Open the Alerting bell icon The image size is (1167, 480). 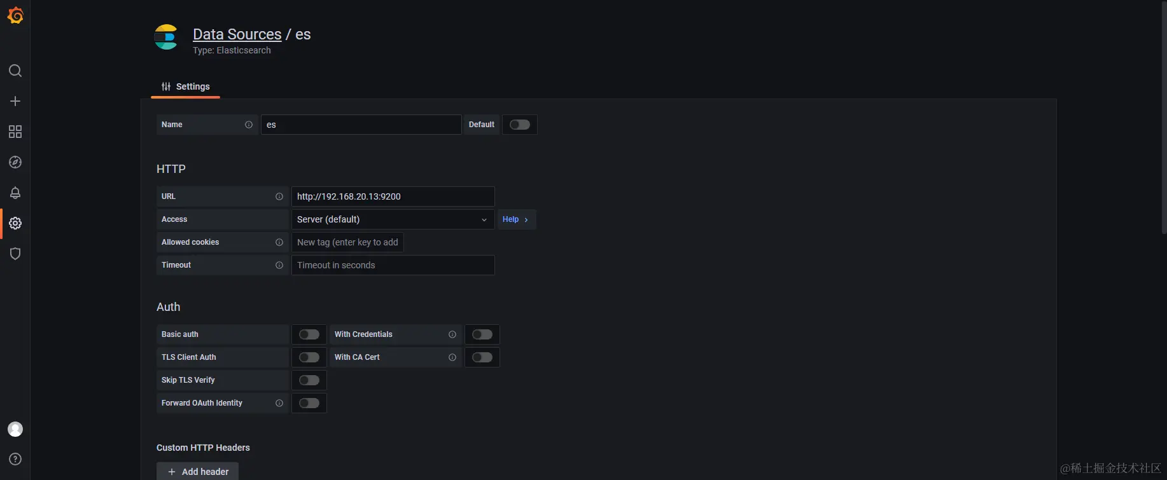pyautogui.click(x=15, y=193)
